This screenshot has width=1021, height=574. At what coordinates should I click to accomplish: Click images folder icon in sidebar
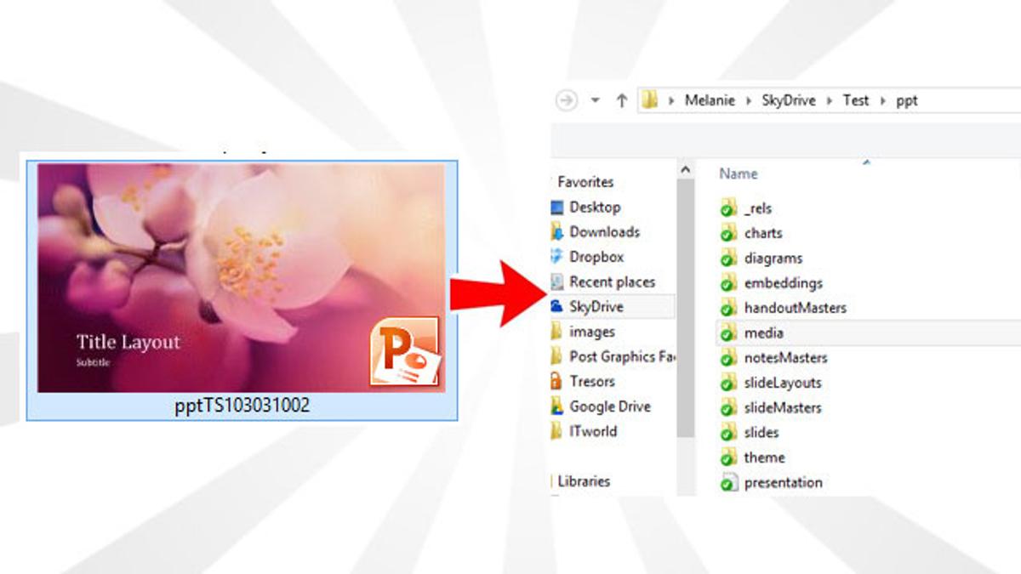pyautogui.click(x=557, y=332)
